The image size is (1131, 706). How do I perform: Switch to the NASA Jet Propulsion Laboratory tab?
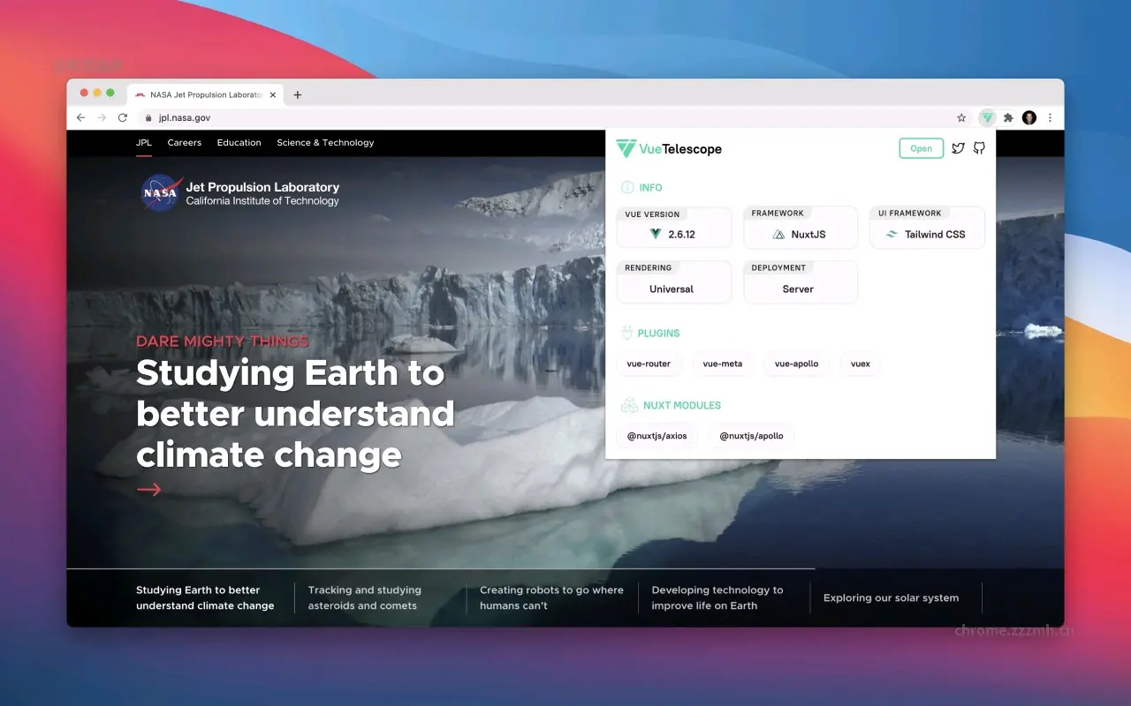[205, 94]
